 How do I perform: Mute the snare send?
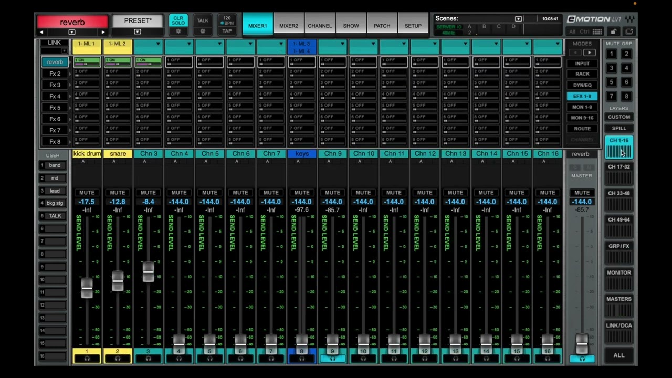click(x=118, y=193)
